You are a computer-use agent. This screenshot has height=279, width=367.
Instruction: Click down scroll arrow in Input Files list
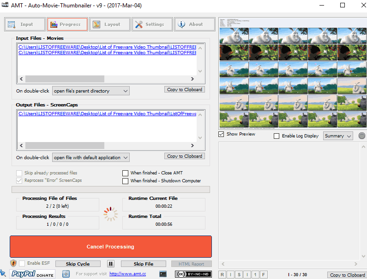pos(200,71)
